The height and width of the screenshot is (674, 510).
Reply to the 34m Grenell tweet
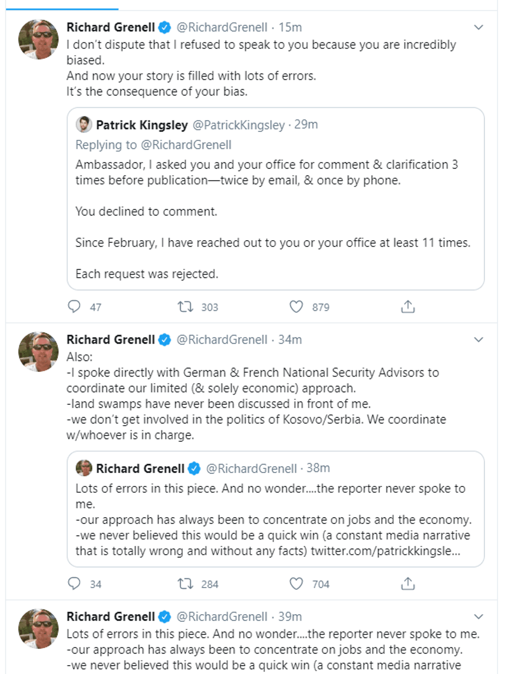(x=74, y=584)
